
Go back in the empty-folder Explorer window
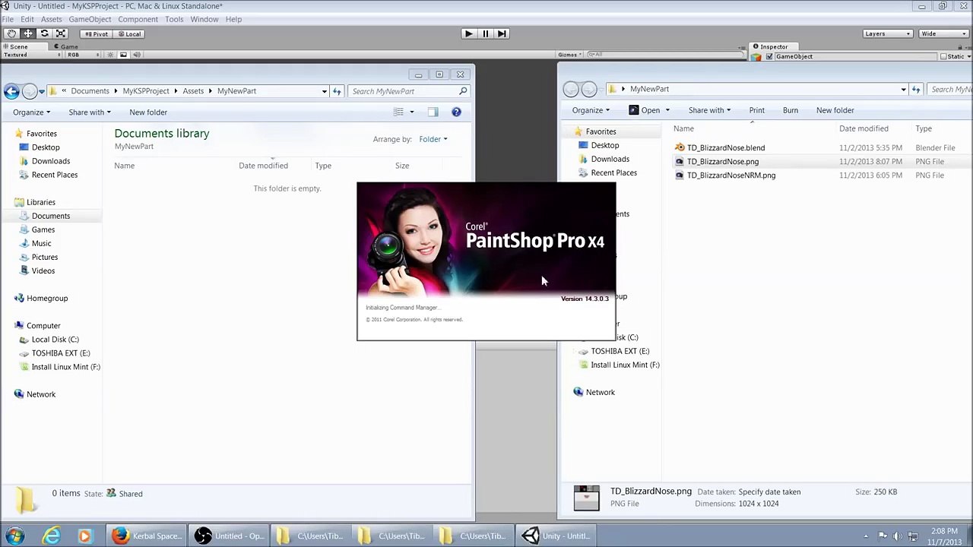point(11,91)
